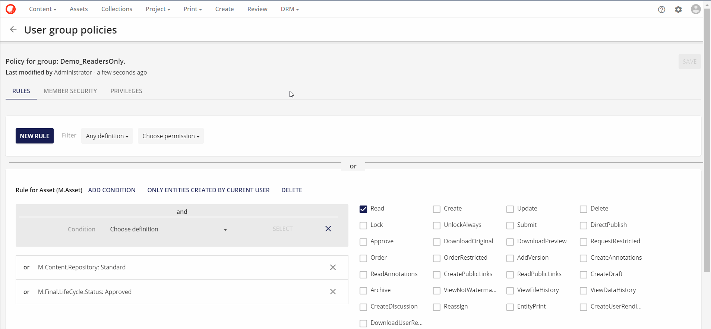Viewport: 711px width, 329px height.
Task: Delete the Asset rule
Action: click(292, 190)
